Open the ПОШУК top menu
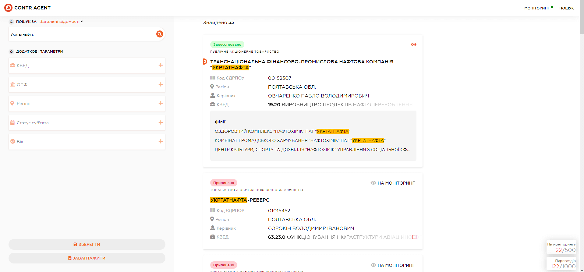 coord(567,8)
